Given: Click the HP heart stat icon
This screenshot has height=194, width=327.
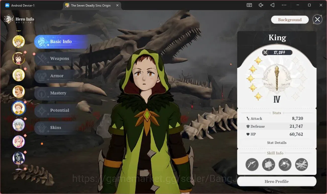Looking at the screenshot, I should [x=248, y=134].
